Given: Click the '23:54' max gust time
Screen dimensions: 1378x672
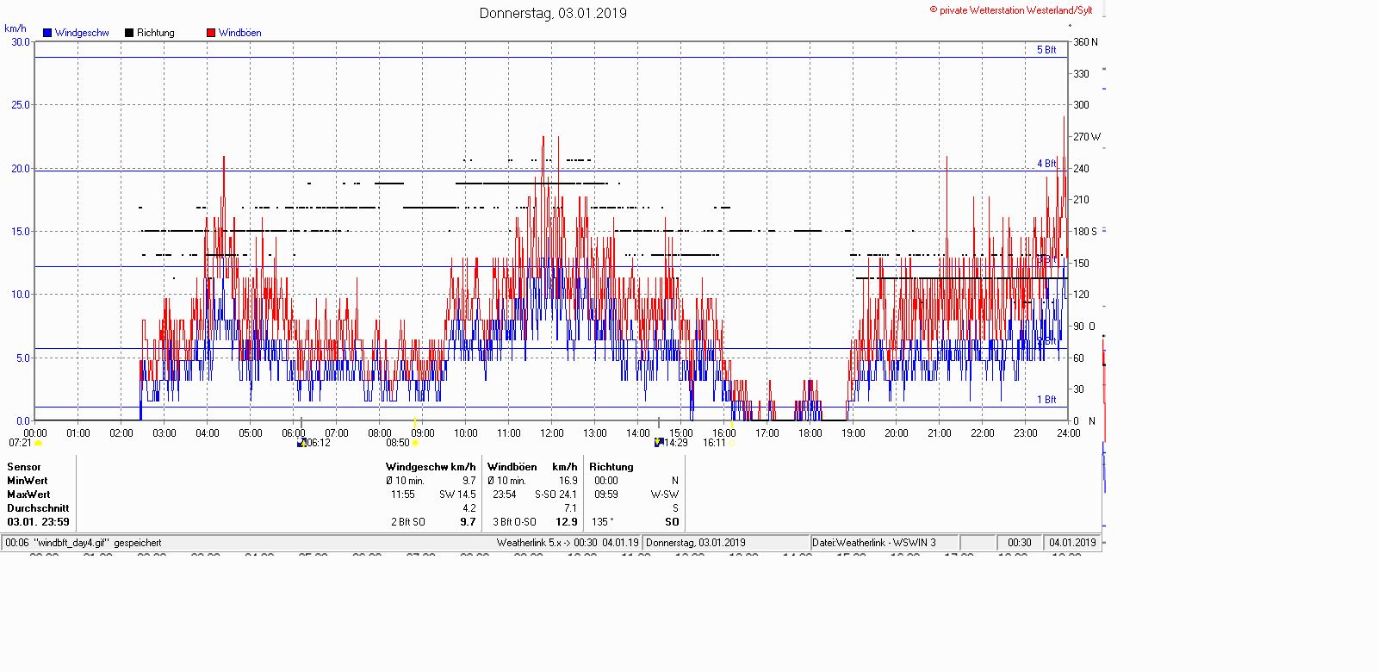Looking at the screenshot, I should click(505, 495).
